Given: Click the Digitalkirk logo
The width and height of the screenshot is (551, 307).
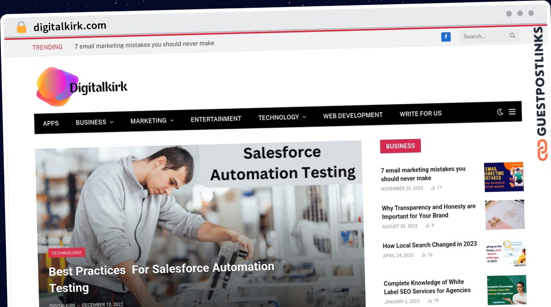Looking at the screenshot, I should pos(82,87).
